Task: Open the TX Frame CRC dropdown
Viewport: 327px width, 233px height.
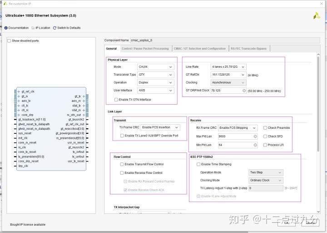Action: (x=160, y=127)
